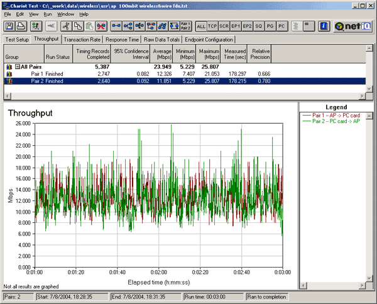Click the Print icon in the toolbar

click(x=21, y=26)
